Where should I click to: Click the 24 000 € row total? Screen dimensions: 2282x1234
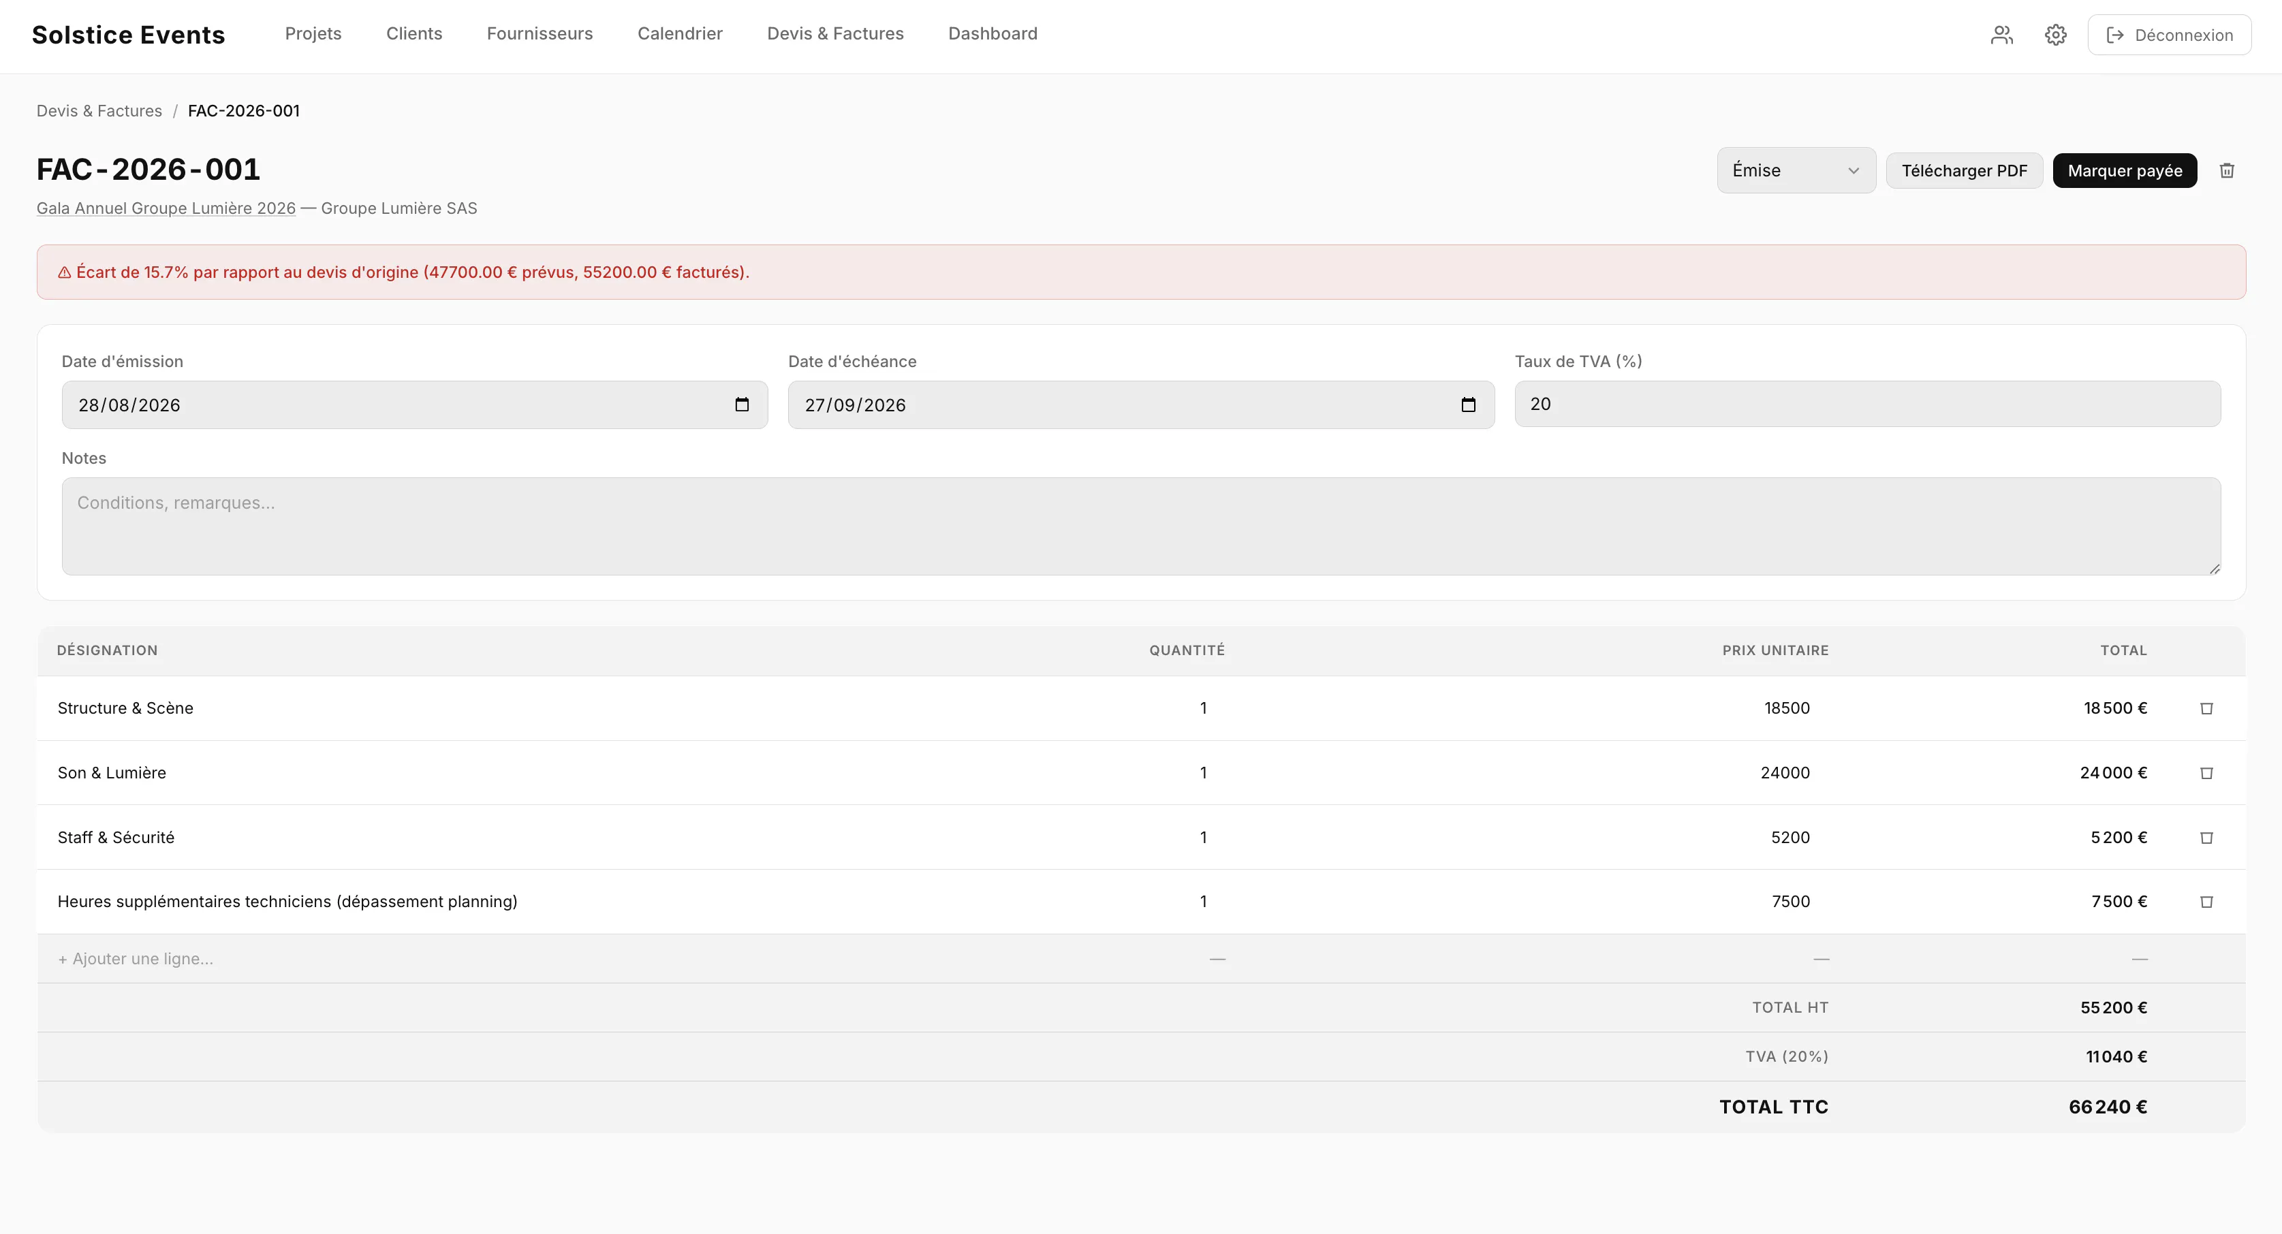pos(2113,772)
